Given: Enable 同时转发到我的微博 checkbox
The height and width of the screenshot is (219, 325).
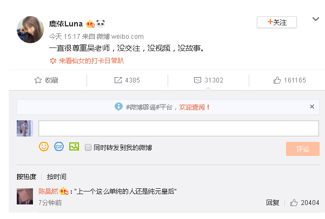Looking at the screenshot, I should pos(88,147).
